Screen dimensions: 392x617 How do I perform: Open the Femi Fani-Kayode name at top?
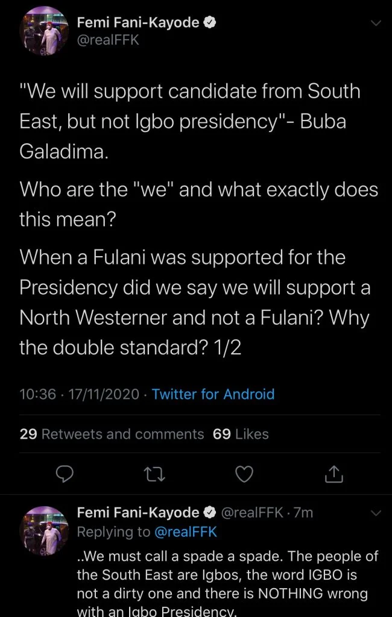click(139, 23)
